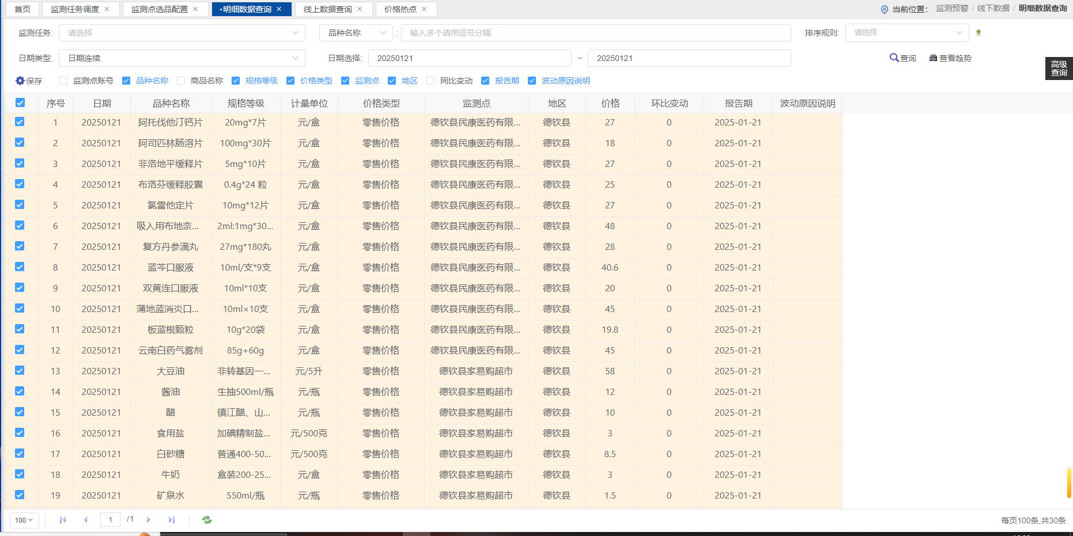Viewport: 1073px width, 536px height.
Task: Click the start date field 20250121
Action: (469, 58)
